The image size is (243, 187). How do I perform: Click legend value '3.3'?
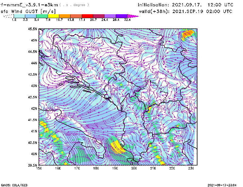[25, 20]
